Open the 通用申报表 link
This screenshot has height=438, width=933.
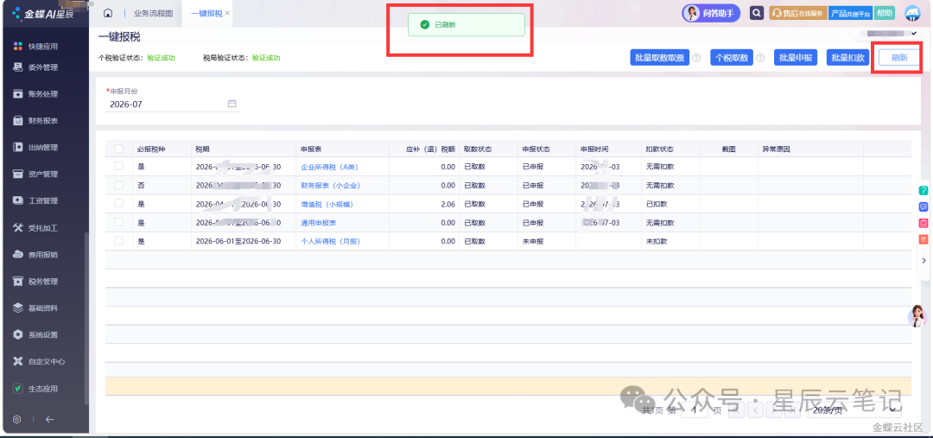pyautogui.click(x=319, y=223)
